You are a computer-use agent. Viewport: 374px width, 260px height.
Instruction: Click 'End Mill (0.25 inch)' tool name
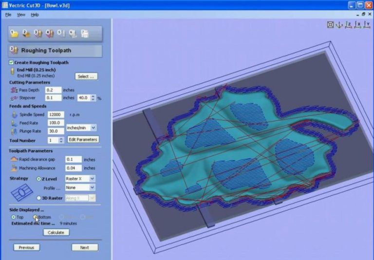[36, 70]
